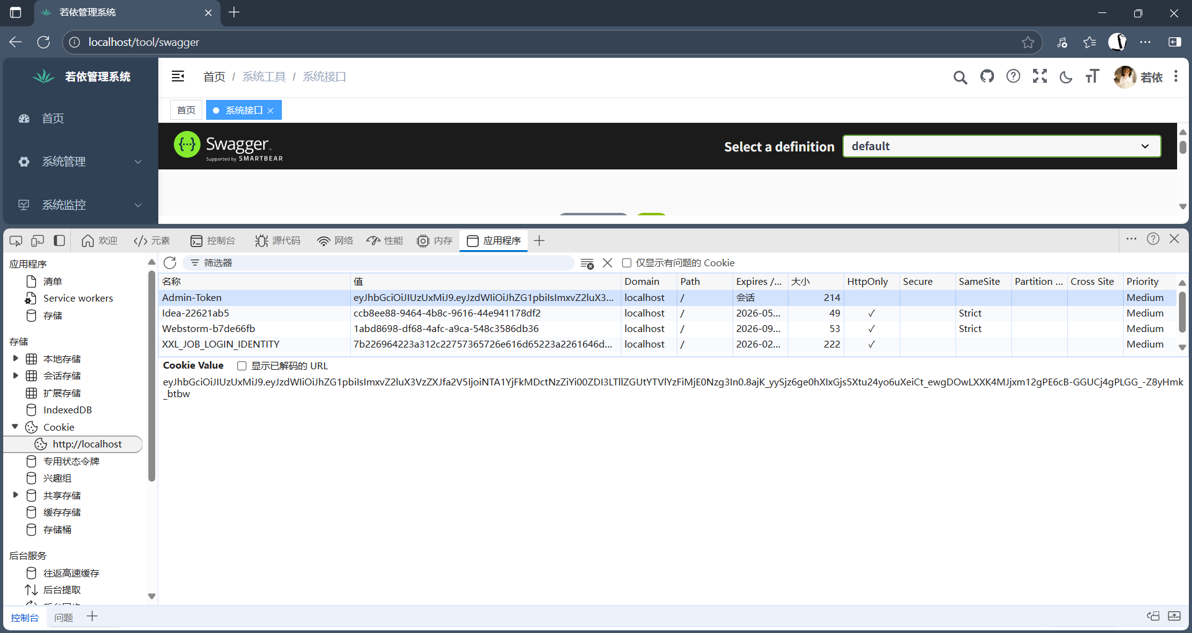Open browser favorites list icon
The image size is (1192, 633).
(1090, 42)
